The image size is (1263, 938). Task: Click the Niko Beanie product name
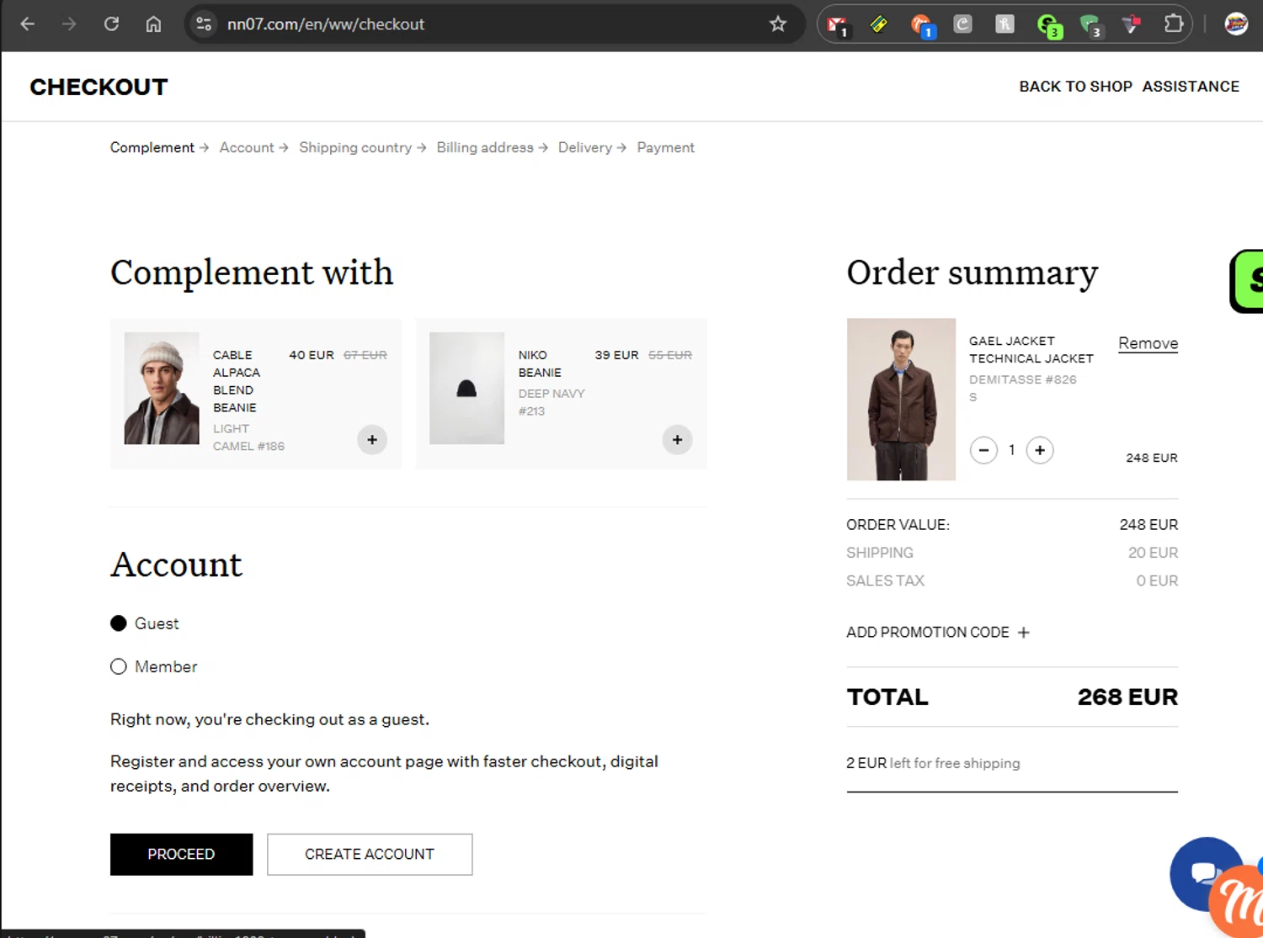point(540,363)
